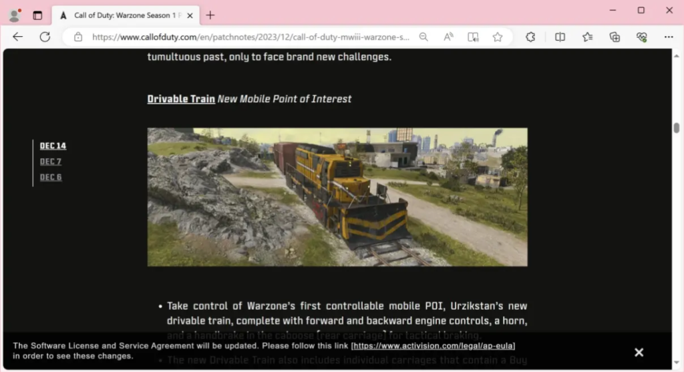Open the zoom magnifier control
684x372 pixels.
[x=423, y=37]
